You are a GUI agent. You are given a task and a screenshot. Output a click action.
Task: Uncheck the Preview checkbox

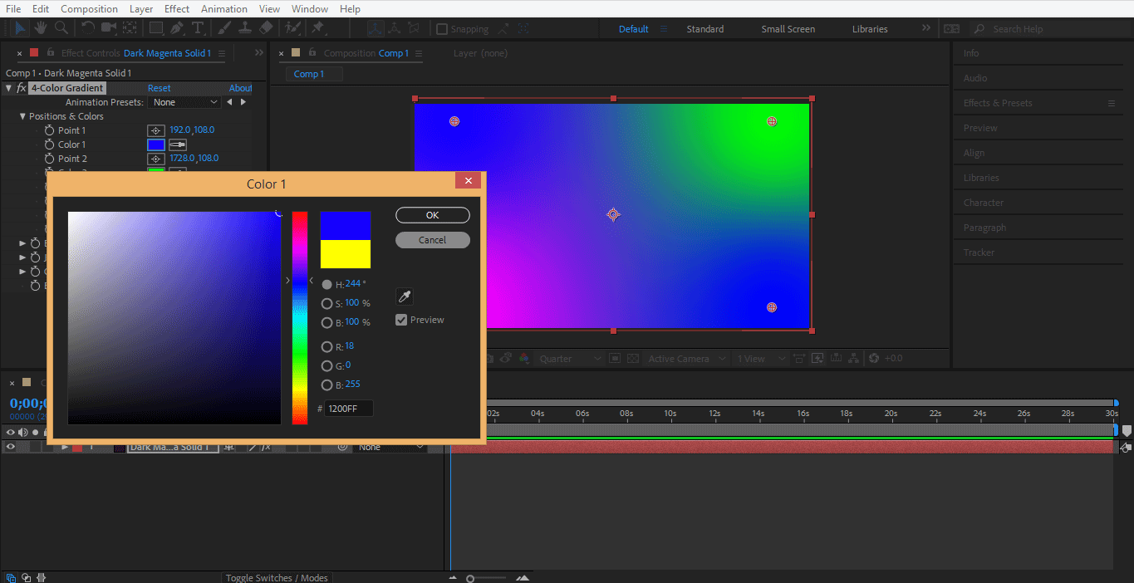[x=401, y=320]
